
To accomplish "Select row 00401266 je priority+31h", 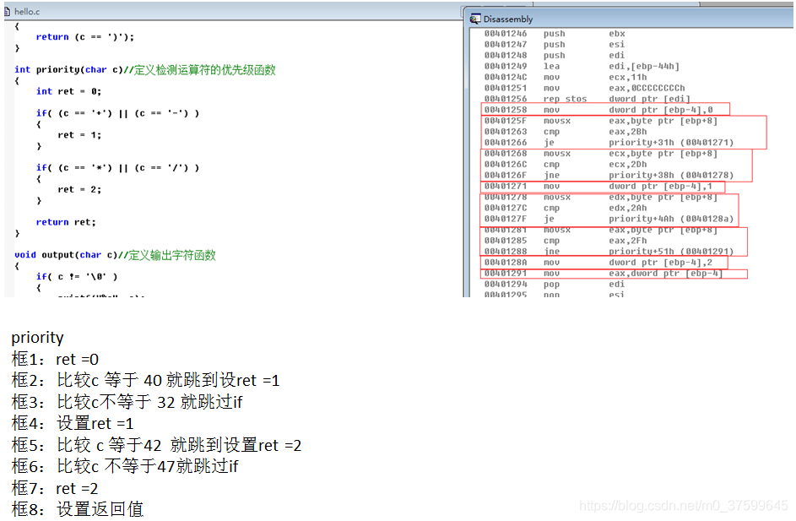I will point(609,143).
